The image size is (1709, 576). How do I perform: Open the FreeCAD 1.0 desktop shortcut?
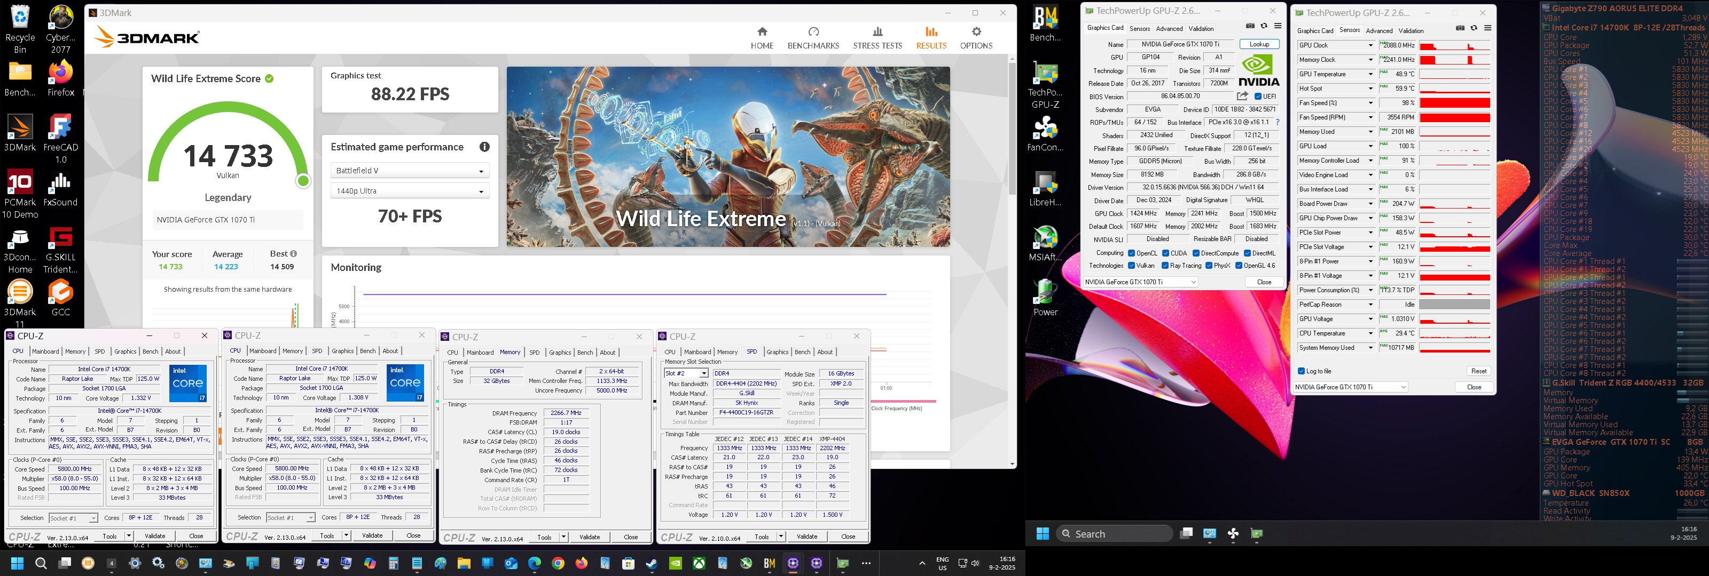60,139
